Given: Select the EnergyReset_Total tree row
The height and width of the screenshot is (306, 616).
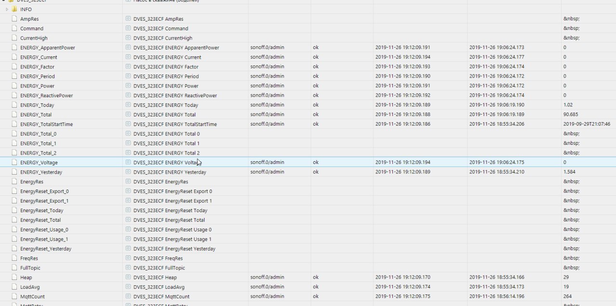Looking at the screenshot, I should [x=308, y=220].
